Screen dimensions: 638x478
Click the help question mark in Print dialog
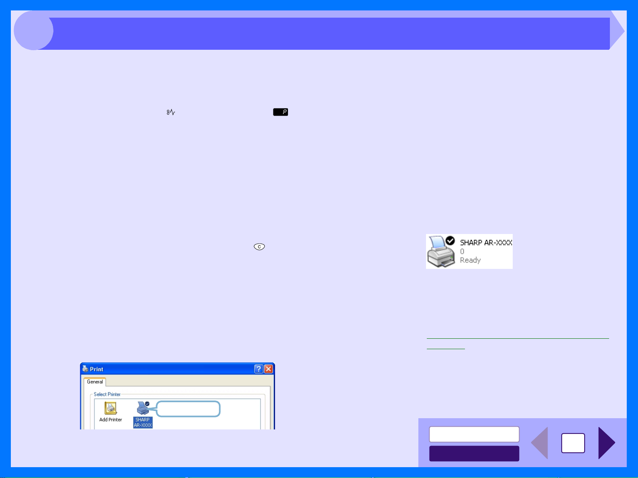259,369
